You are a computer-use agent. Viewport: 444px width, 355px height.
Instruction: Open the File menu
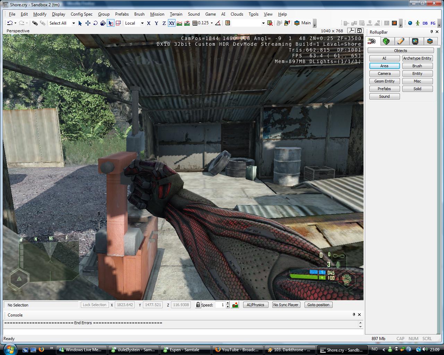click(12, 14)
